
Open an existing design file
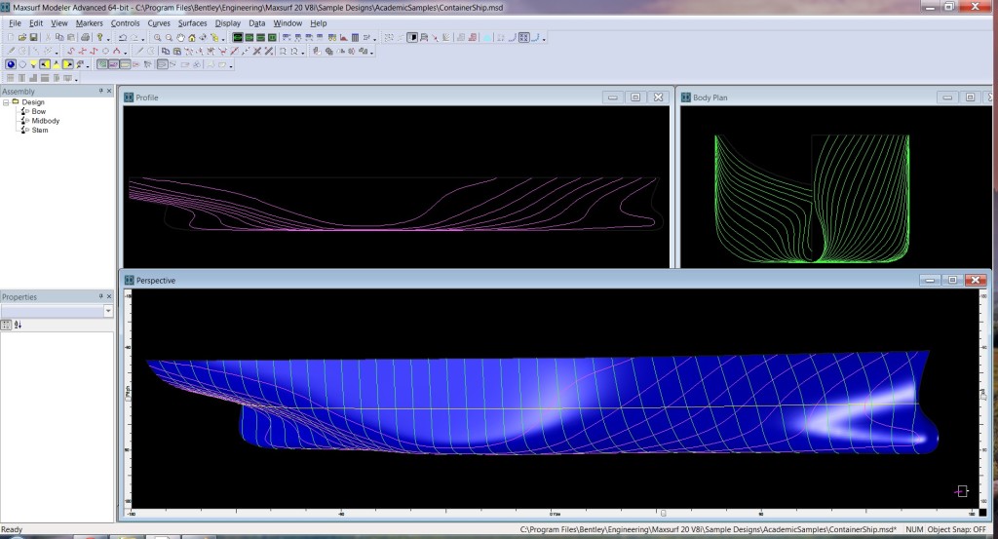tap(22, 38)
